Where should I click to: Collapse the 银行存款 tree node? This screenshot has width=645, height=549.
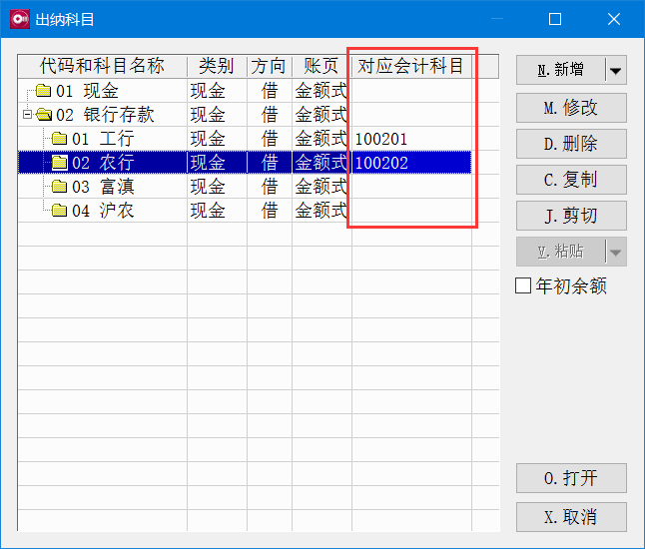click(27, 115)
